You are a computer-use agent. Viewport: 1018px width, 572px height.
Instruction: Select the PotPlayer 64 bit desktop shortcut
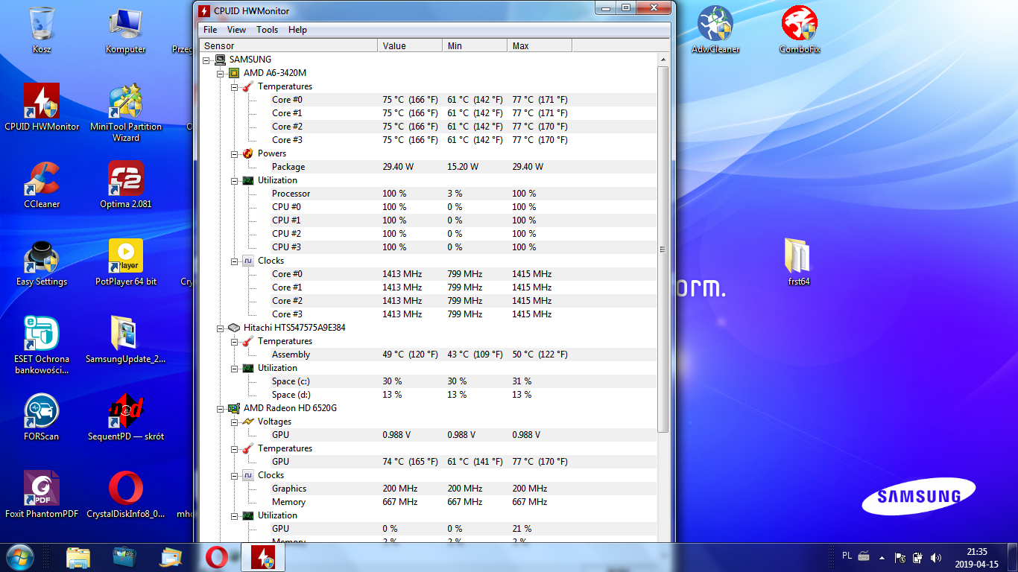point(126,262)
